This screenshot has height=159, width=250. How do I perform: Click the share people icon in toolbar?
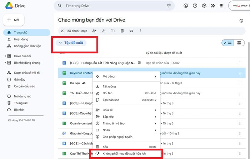click(94, 31)
